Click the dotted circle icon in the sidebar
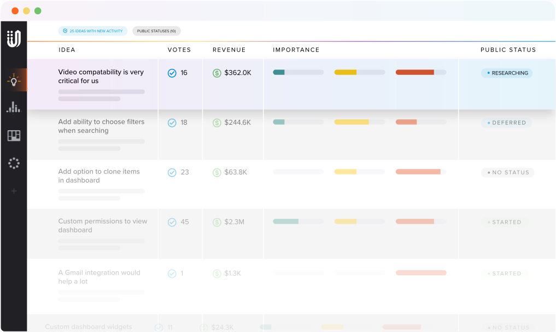 pos(14,162)
